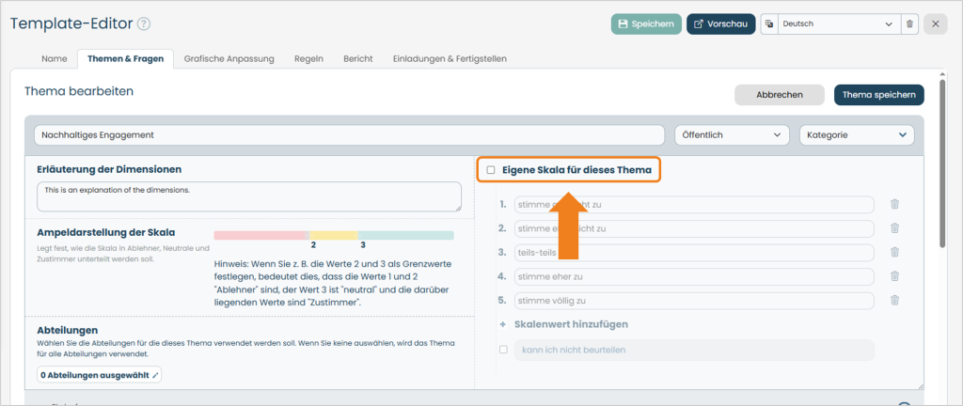Click the "Thema bearbeiten" heading

[79, 91]
